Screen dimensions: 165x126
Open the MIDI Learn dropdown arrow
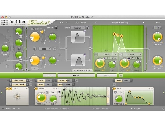19,108
